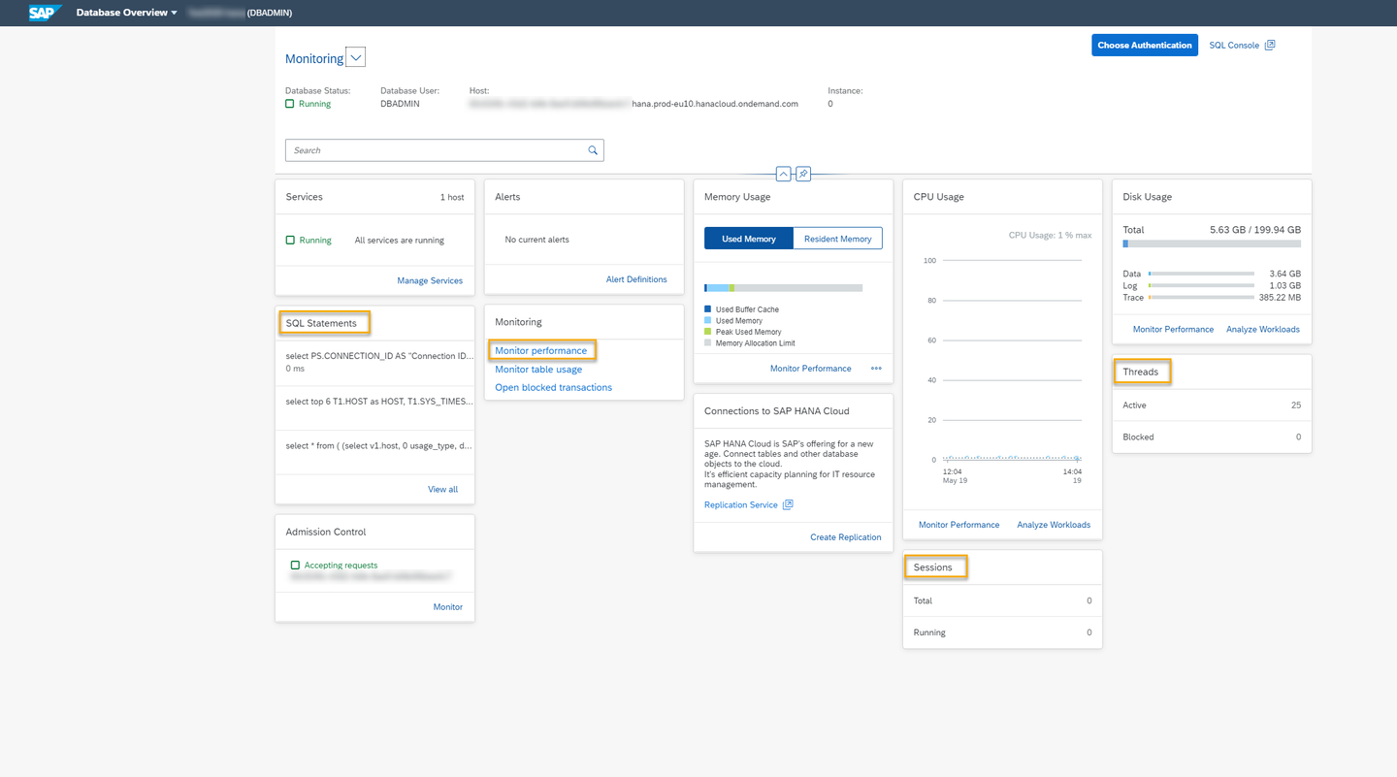Screen dimensions: 1397x777
Task: Open Analyze Workloads in Disk Usage card
Action: [1263, 330]
